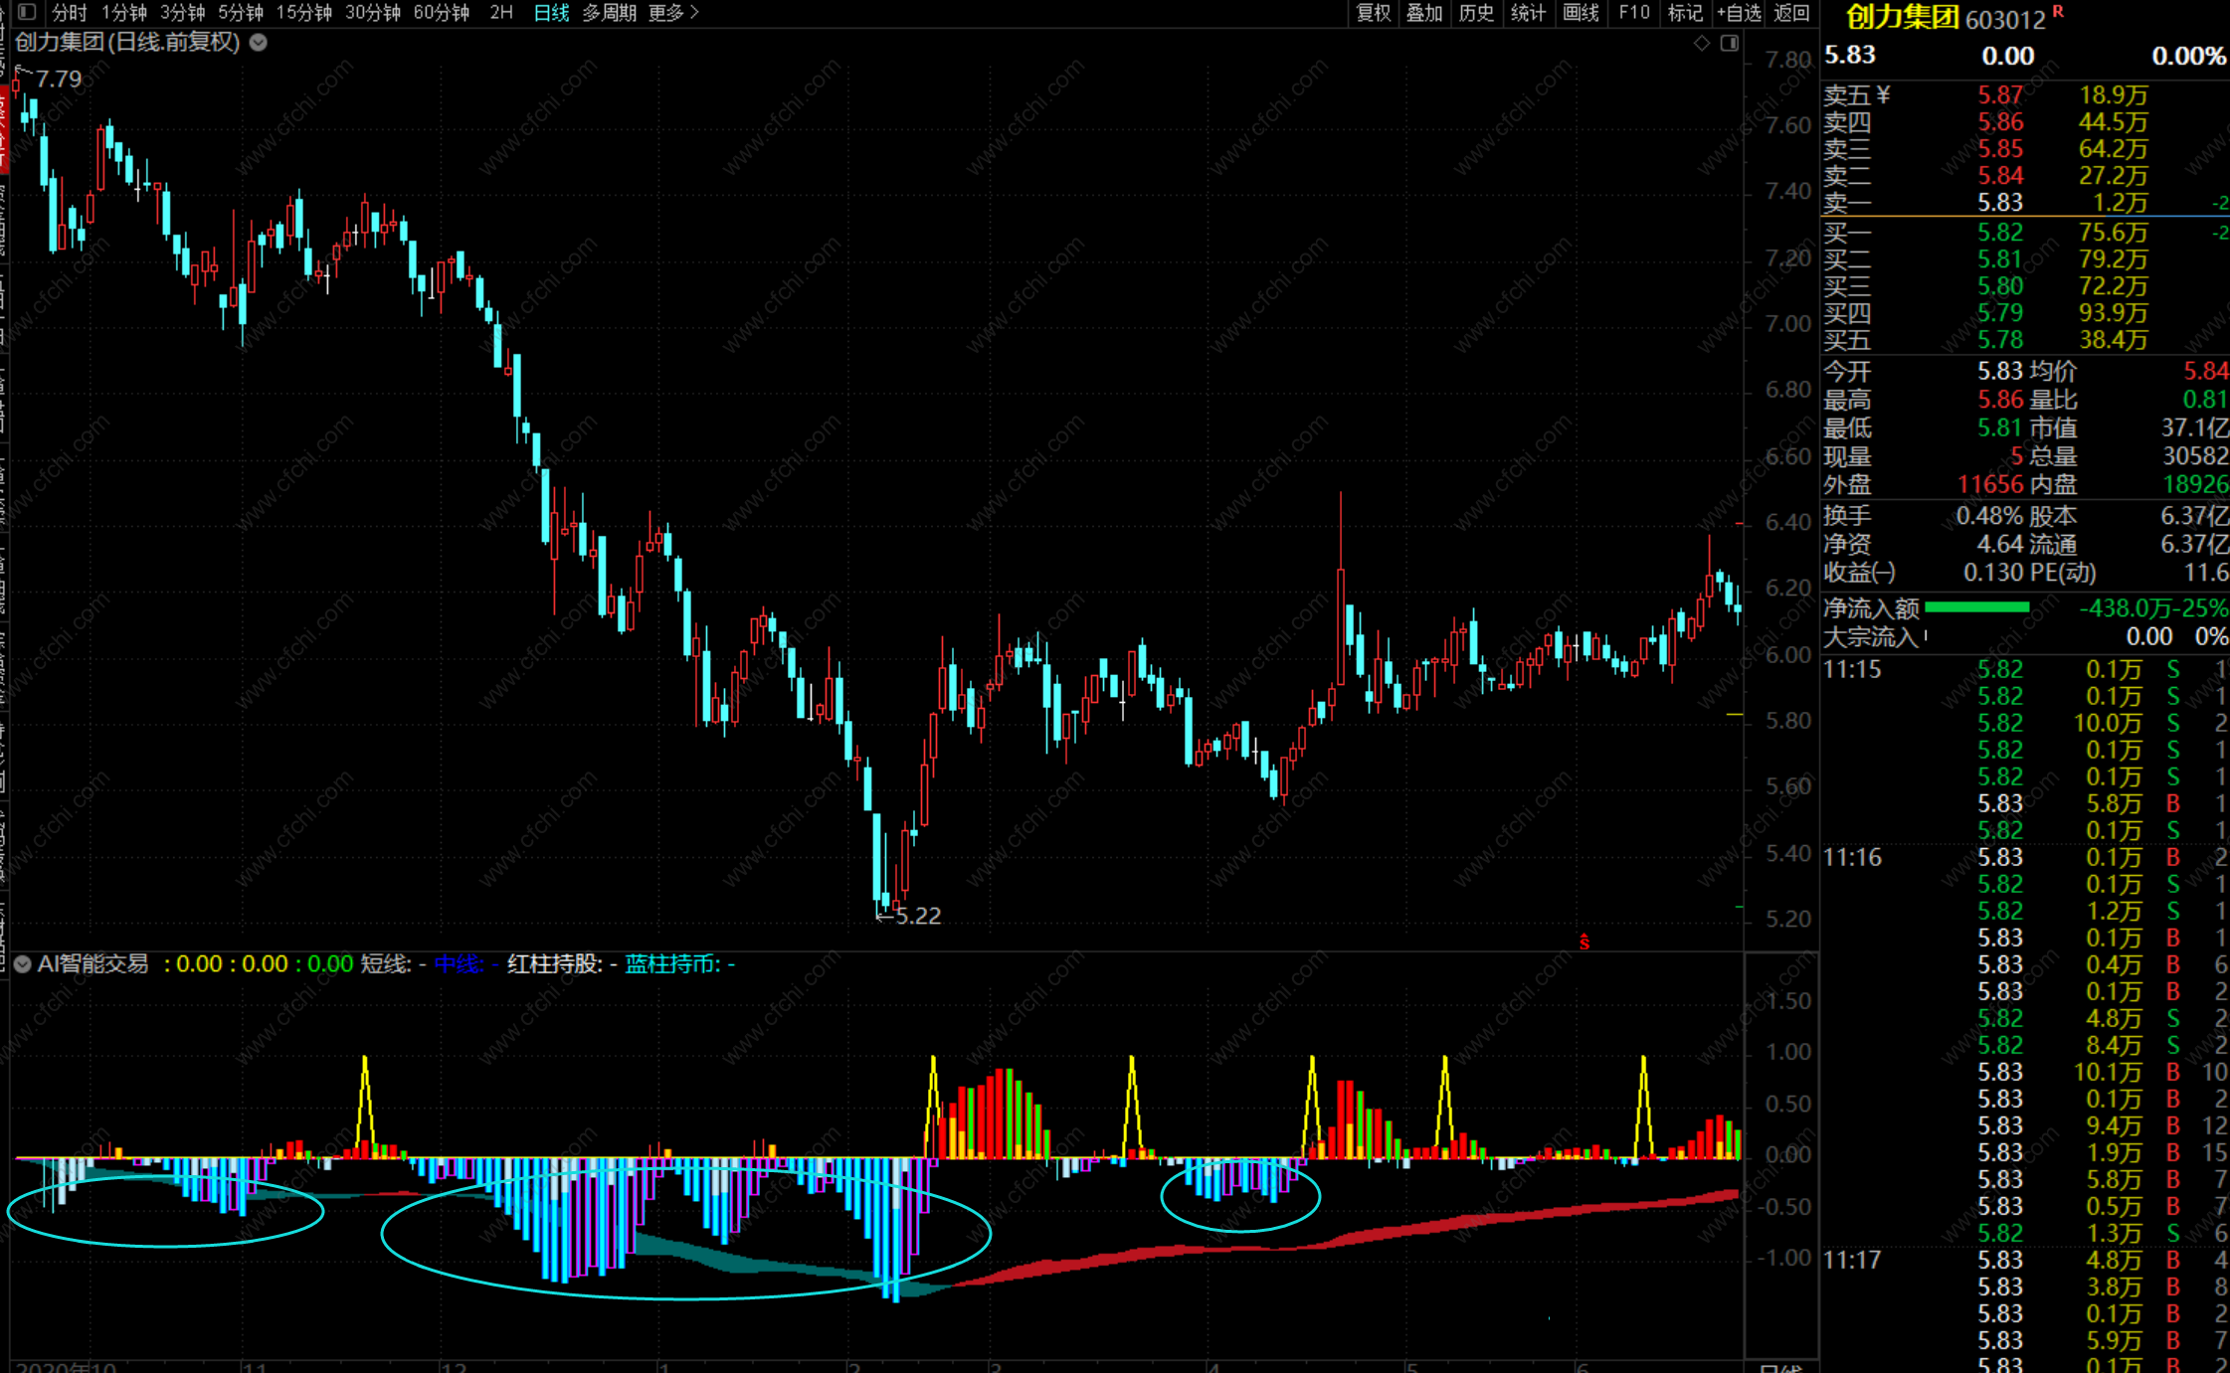Click the 复权 button

[1374, 12]
